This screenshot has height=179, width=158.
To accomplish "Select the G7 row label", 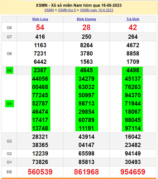I will click(x=9, y=37).
